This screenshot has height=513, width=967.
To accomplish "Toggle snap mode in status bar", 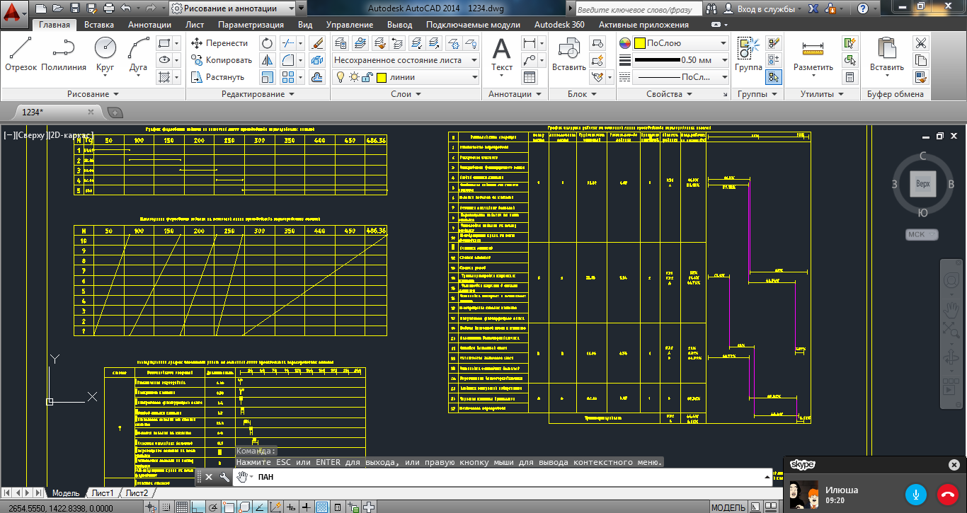I will pos(167,507).
